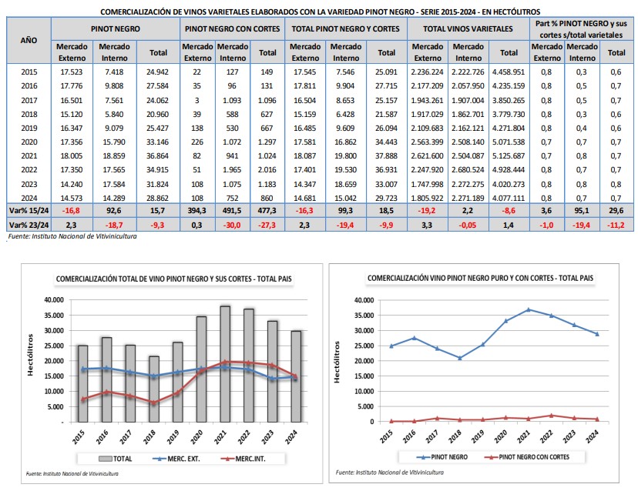Select the 4.077.111 varietales total
638x501 pixels.
(509, 199)
